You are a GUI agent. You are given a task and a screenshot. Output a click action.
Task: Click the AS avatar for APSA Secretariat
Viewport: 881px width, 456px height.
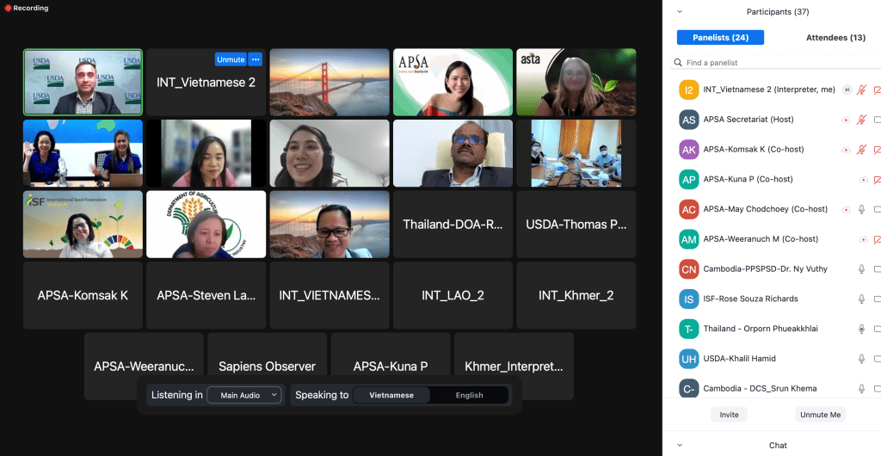[688, 120]
